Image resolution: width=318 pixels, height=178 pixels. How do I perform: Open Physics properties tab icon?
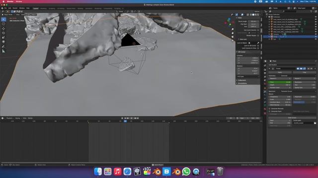[265, 98]
